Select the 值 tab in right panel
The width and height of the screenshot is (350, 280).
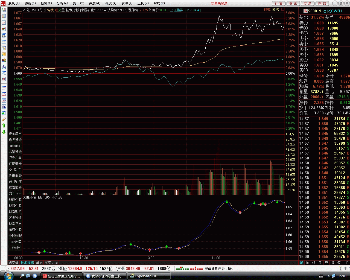tap(339, 262)
